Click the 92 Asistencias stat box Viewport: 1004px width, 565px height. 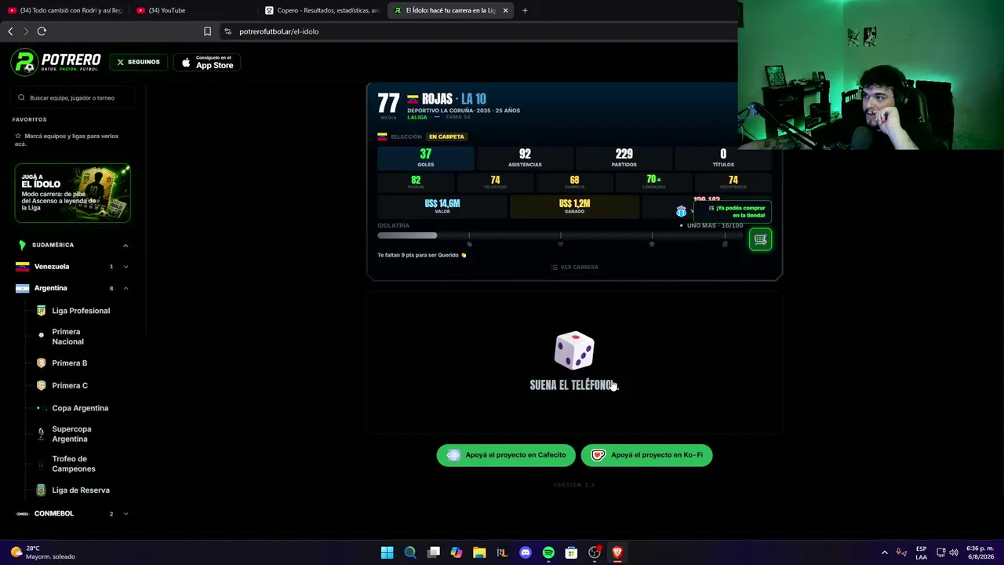pos(525,158)
